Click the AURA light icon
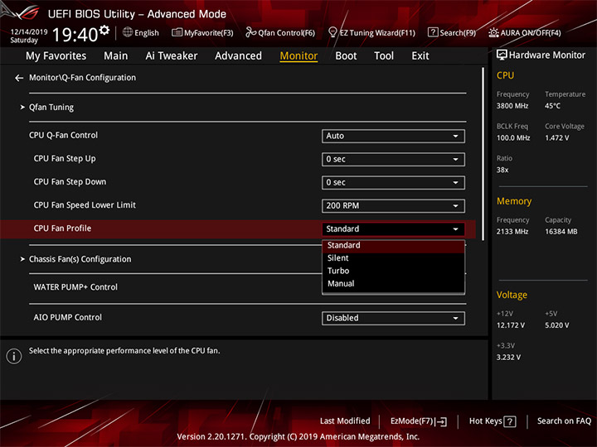Image resolution: width=597 pixels, height=447 pixels. coord(493,32)
